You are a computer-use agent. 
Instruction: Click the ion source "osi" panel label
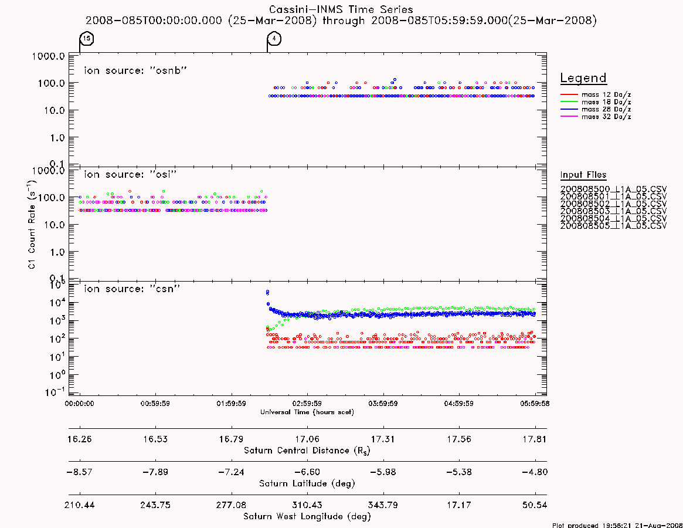click(x=130, y=174)
